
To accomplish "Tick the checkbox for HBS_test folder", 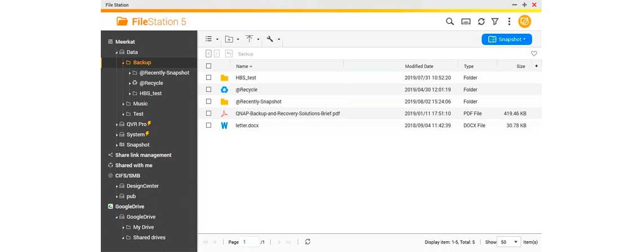I will 209,78.
